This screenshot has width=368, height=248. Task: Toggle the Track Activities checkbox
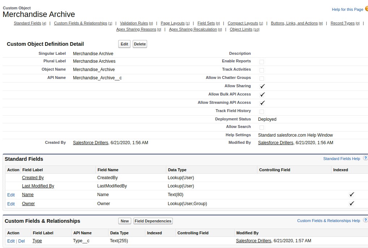262,70
